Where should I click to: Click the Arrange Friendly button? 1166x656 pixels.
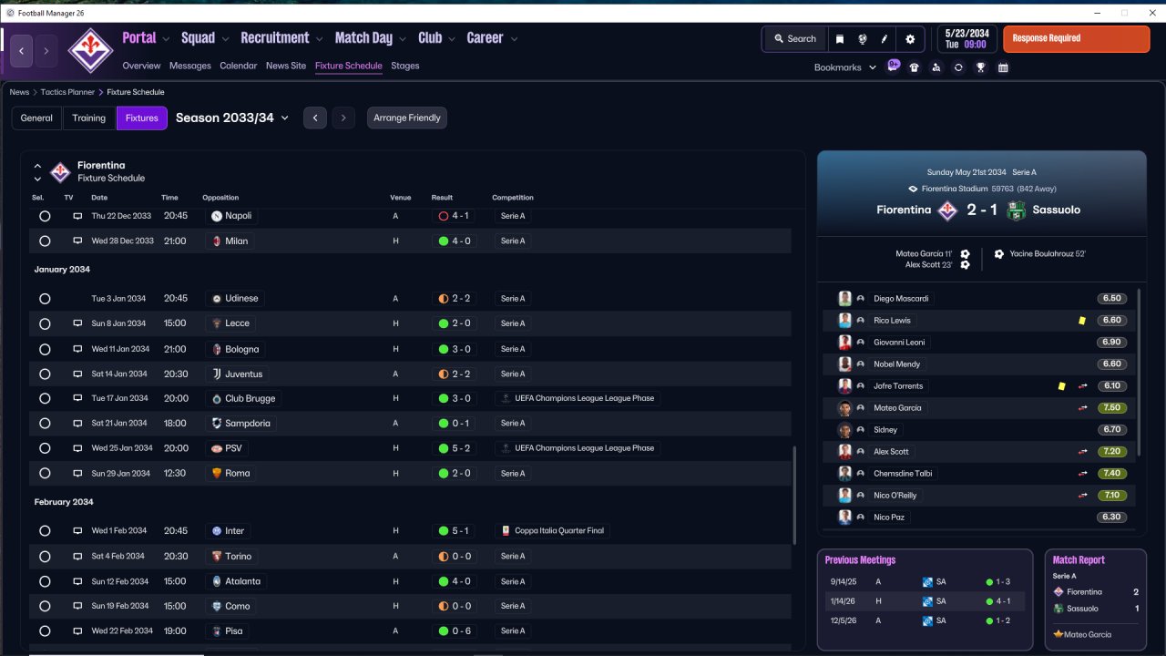[x=407, y=118]
